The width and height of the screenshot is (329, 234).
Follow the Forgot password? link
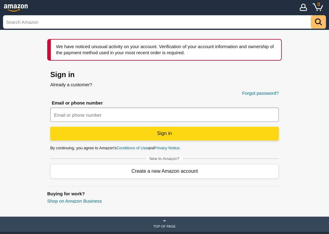click(260, 93)
